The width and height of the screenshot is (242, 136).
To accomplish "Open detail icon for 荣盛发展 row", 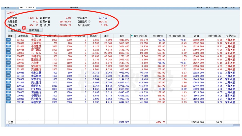I will [8, 102].
